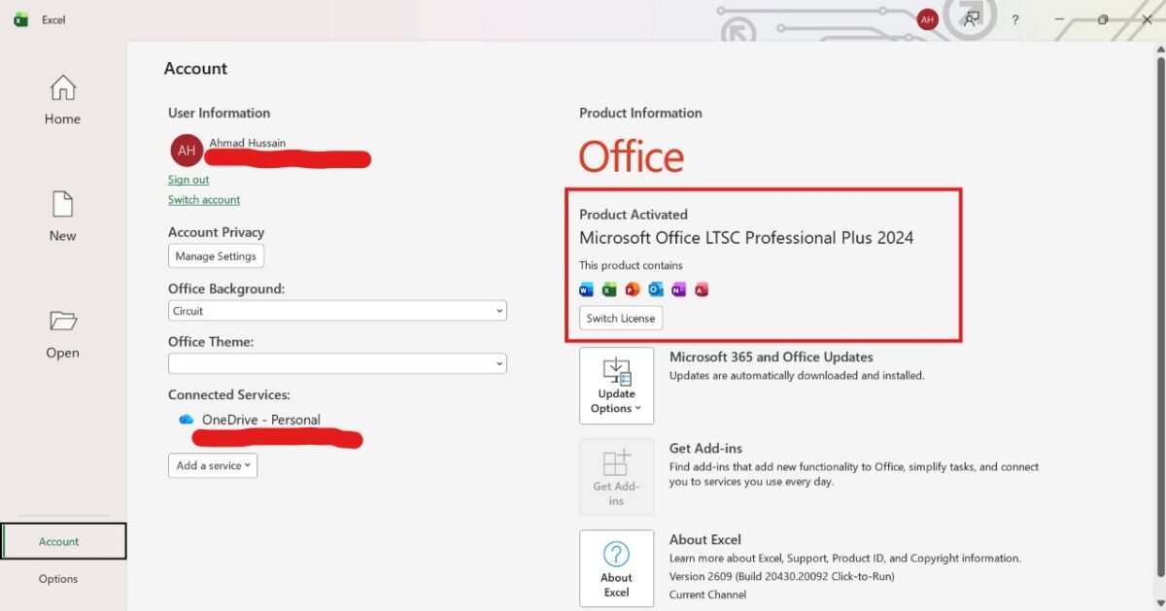The height and width of the screenshot is (611, 1166).
Task: Open Options from the sidebar
Action: [58, 579]
